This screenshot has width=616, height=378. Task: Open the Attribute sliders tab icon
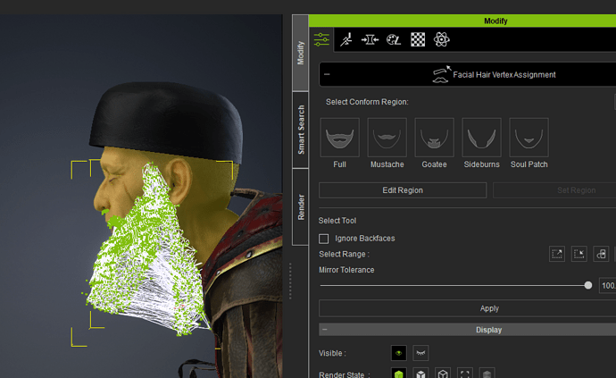click(321, 39)
